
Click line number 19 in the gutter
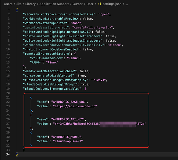[x=8, y=89]
